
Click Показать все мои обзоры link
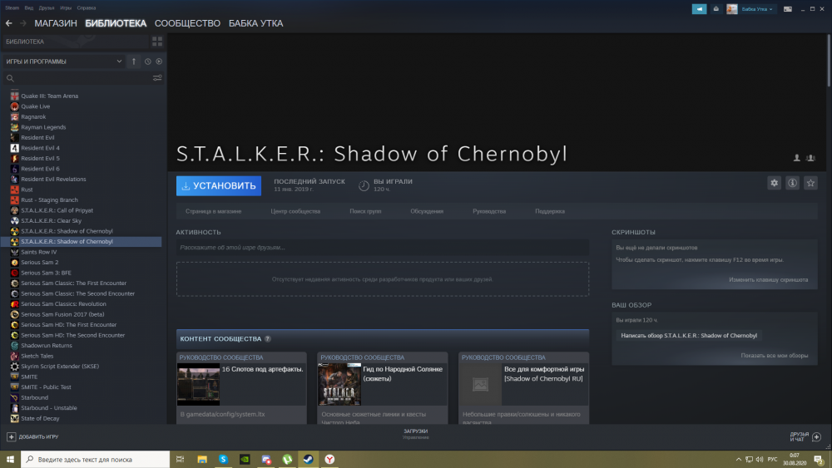[774, 356]
